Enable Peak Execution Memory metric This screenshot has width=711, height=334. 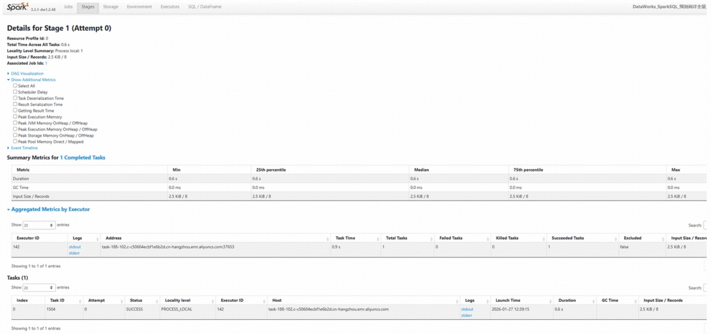pos(15,117)
